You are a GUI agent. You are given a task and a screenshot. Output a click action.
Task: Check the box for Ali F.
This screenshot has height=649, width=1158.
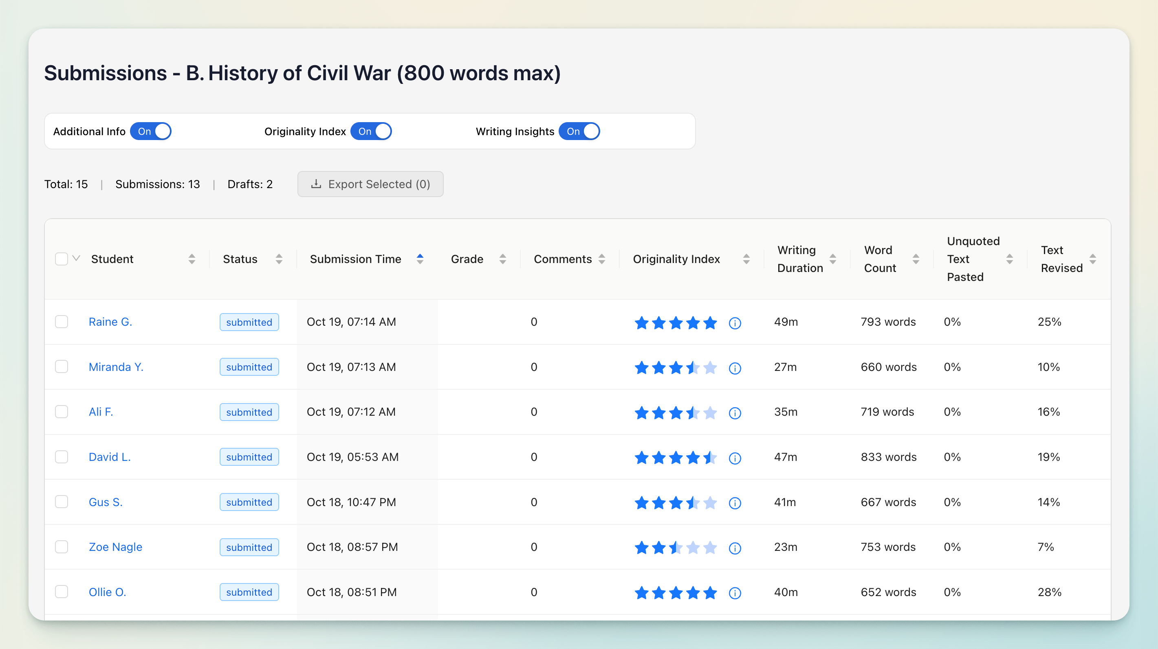point(62,411)
